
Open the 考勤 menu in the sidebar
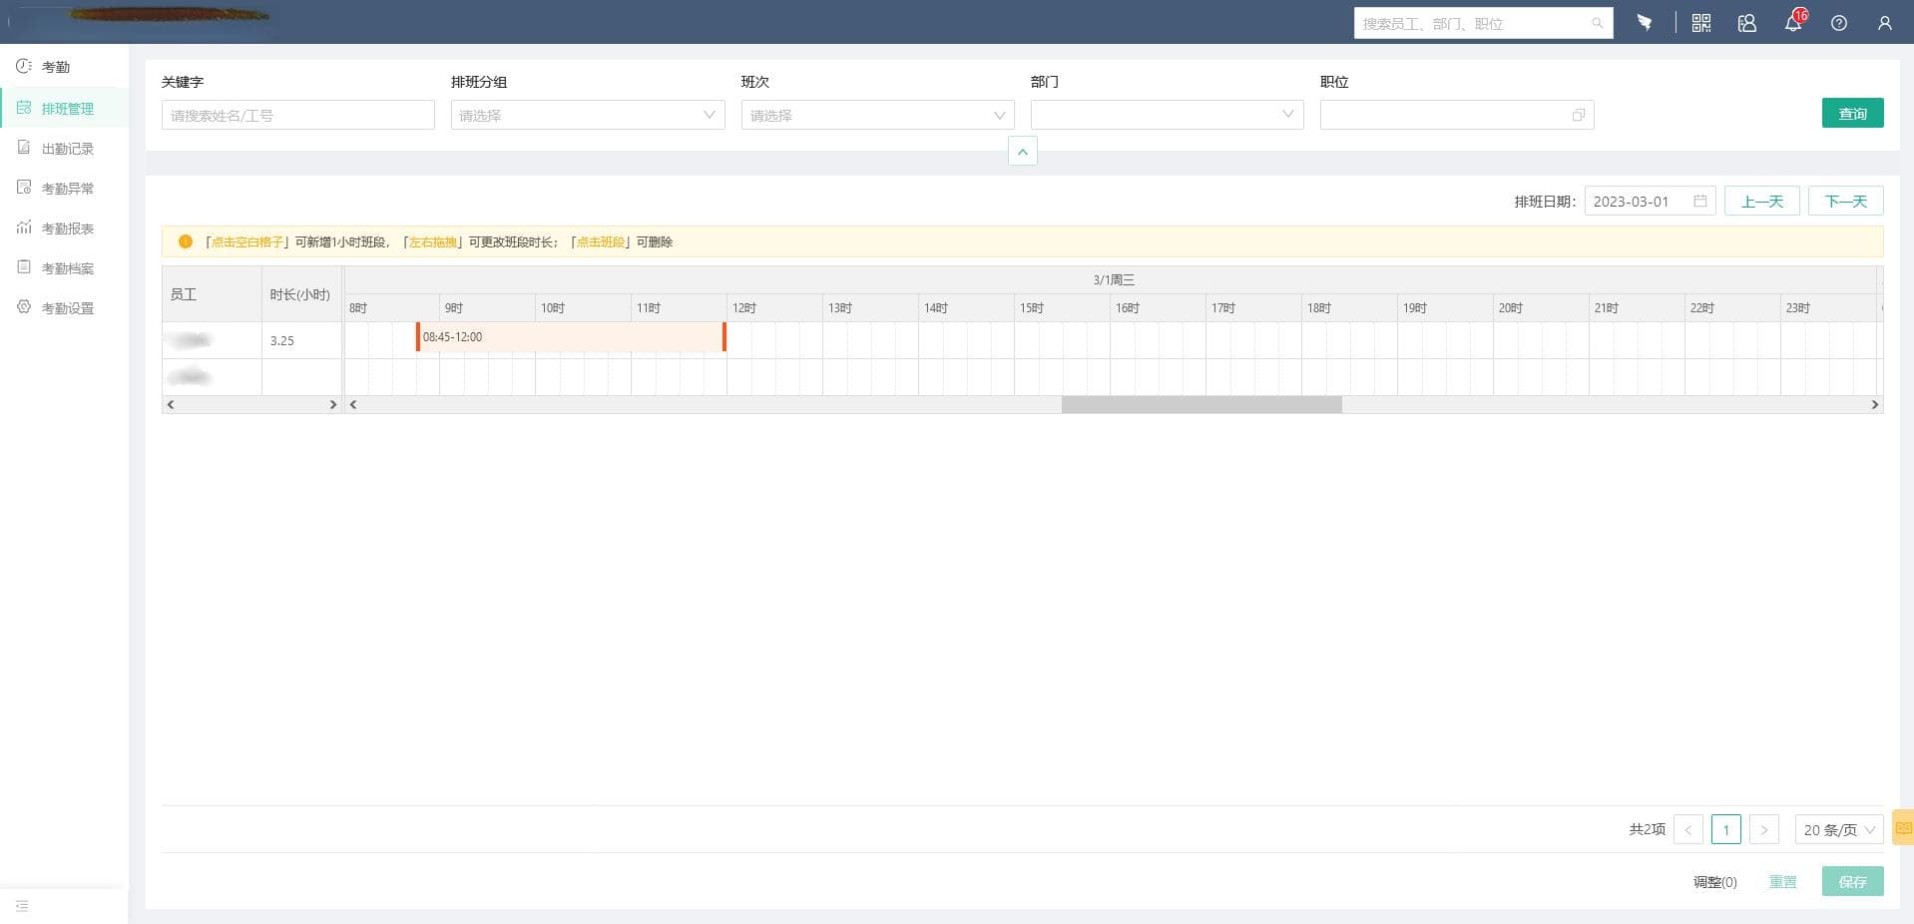click(x=56, y=67)
